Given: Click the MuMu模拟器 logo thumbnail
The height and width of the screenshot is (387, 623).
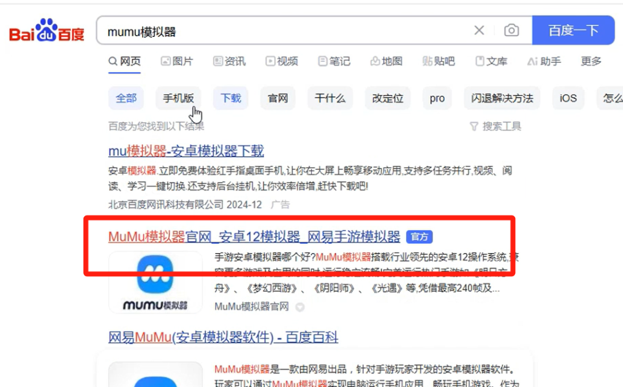Looking at the screenshot, I should 155,282.
